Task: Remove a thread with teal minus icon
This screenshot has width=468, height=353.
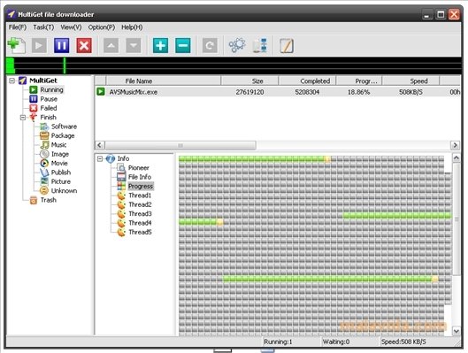Action: [183, 46]
